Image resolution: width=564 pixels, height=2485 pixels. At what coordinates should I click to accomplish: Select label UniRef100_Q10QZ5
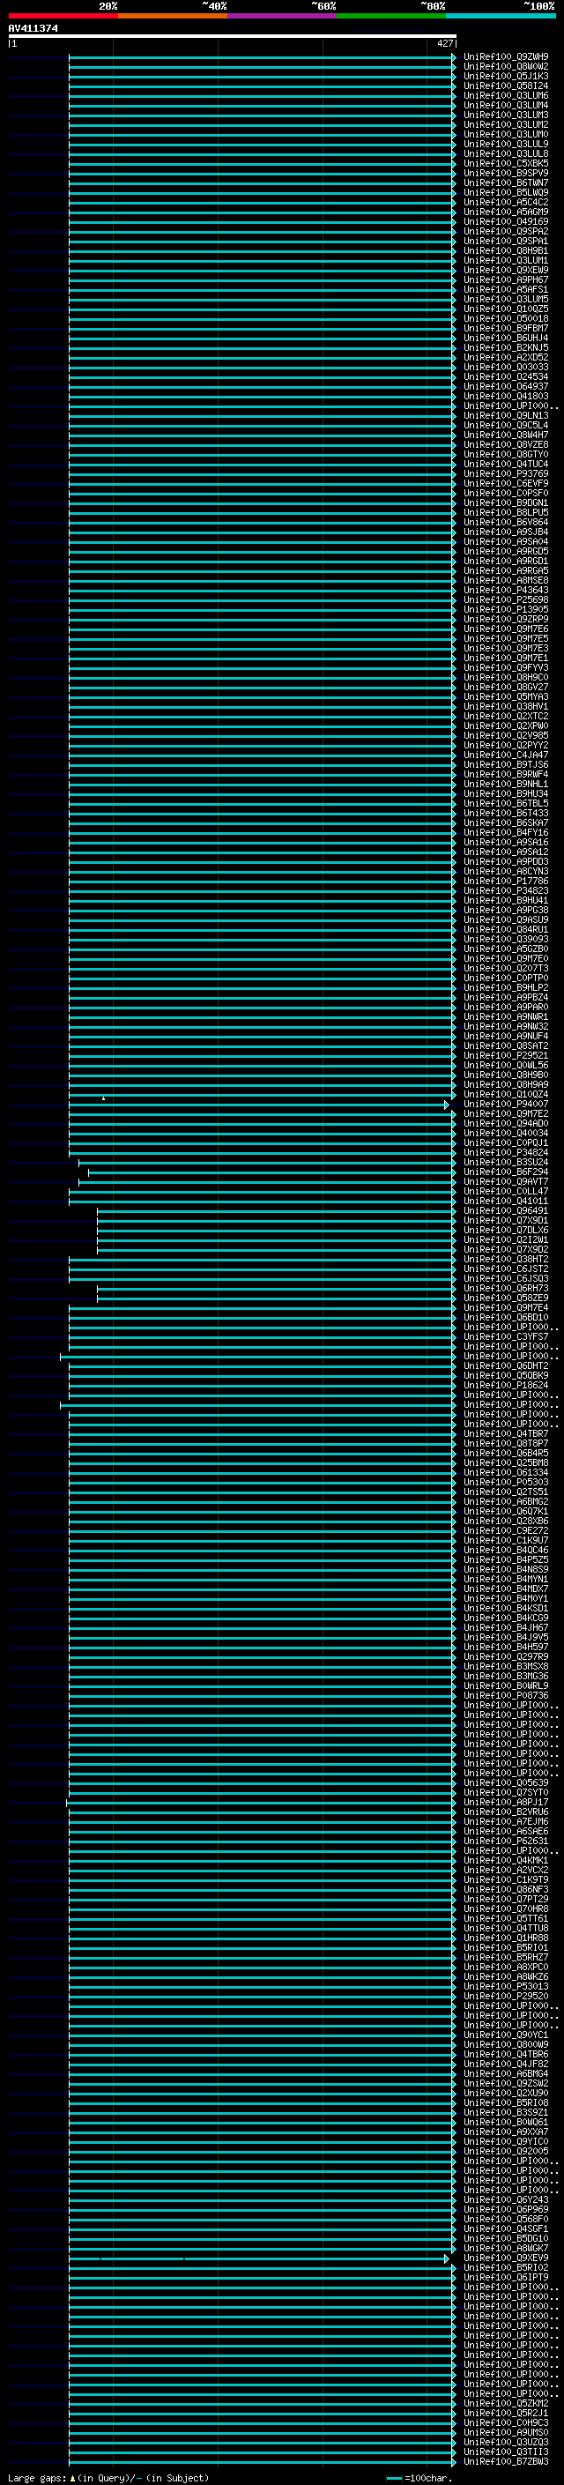[506, 309]
